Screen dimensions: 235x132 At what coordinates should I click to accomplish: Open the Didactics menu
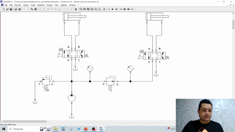(x=41, y=5)
